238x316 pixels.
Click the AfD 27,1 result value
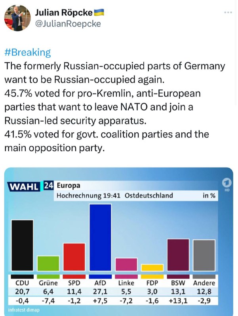101,292
